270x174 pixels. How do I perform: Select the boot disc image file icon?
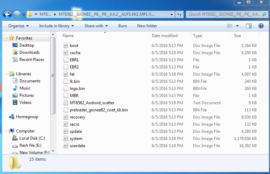[x=66, y=46]
